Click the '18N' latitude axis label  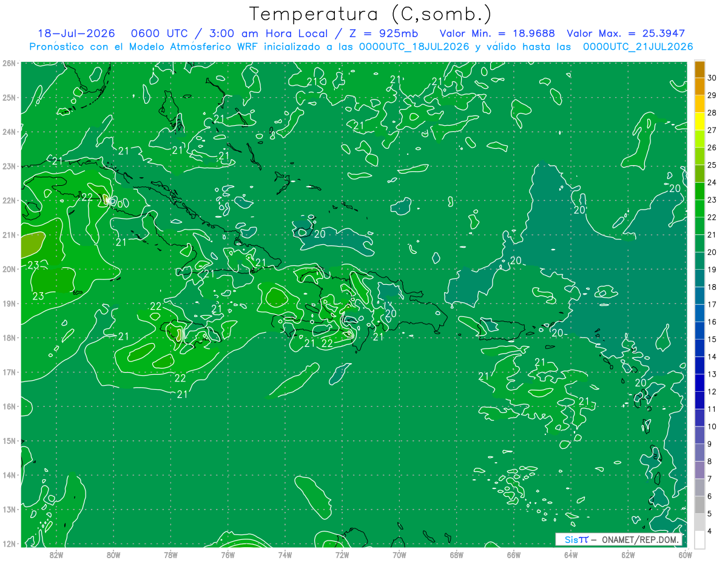click(8, 338)
